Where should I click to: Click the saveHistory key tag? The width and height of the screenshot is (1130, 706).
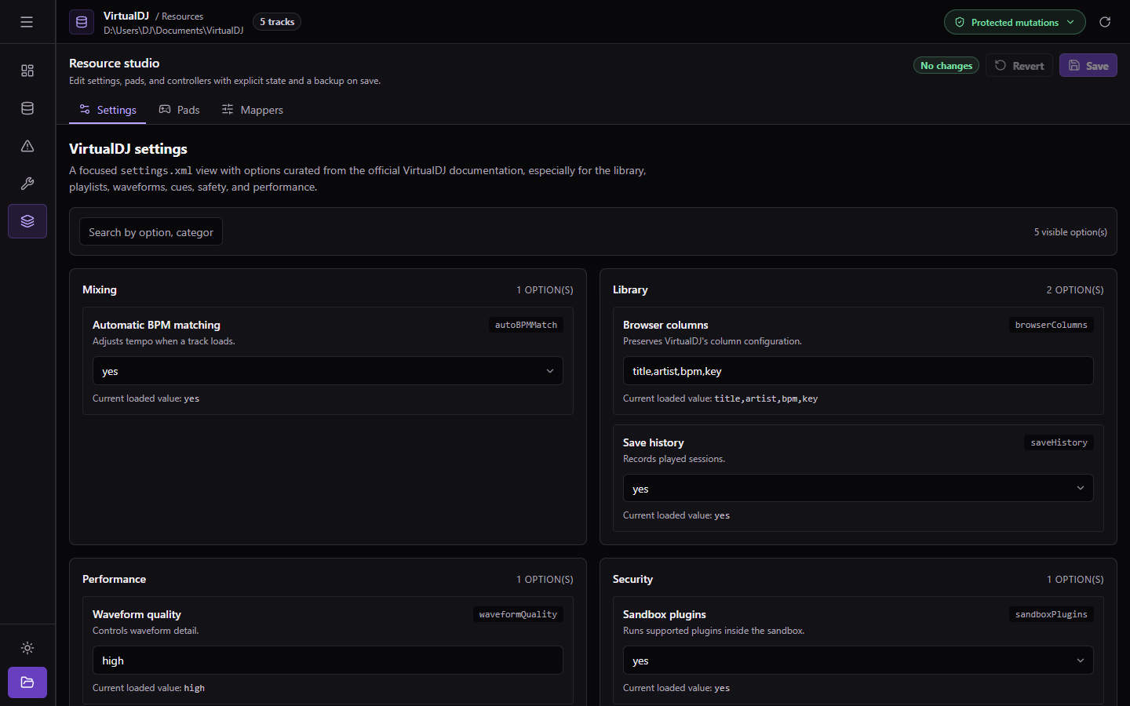tap(1059, 442)
